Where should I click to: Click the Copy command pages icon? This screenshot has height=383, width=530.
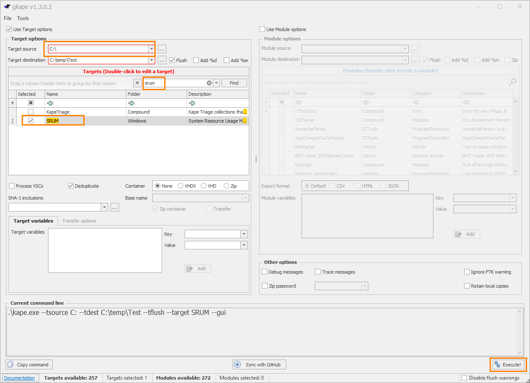click(11, 365)
